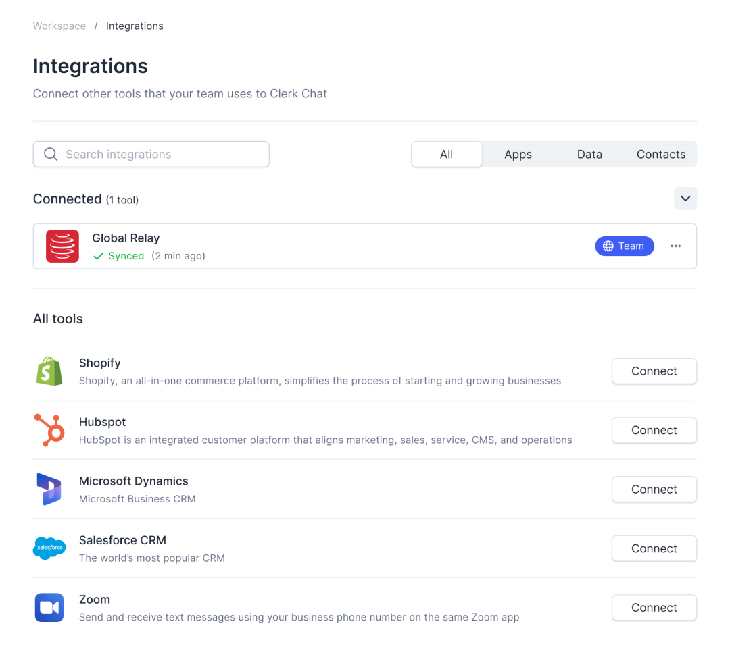
Task: Click the Salesforce CRM tool name
Action: click(x=122, y=540)
